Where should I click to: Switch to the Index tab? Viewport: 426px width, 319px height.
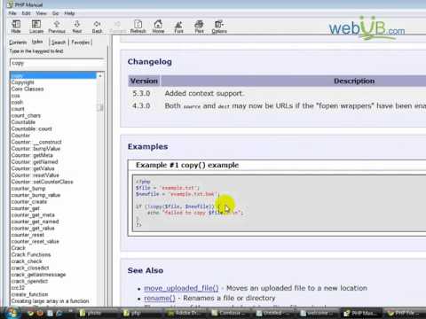37,42
